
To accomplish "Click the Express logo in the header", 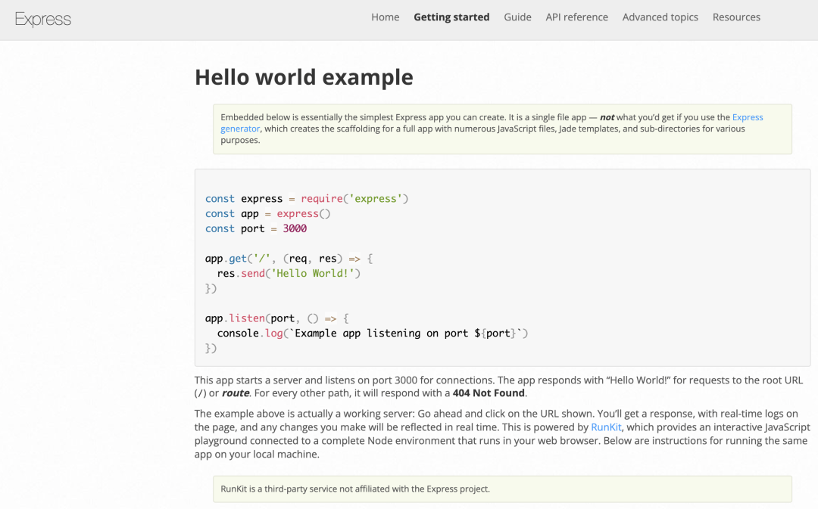I will click(x=43, y=19).
